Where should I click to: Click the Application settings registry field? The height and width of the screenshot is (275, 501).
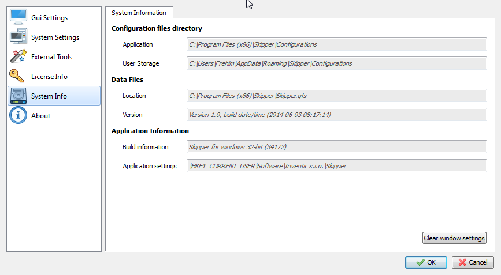pyautogui.click(x=336, y=166)
